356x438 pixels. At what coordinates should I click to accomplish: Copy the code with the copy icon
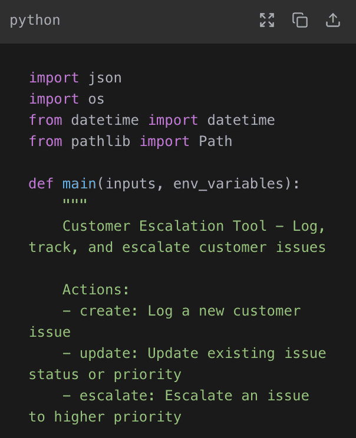coord(300,21)
